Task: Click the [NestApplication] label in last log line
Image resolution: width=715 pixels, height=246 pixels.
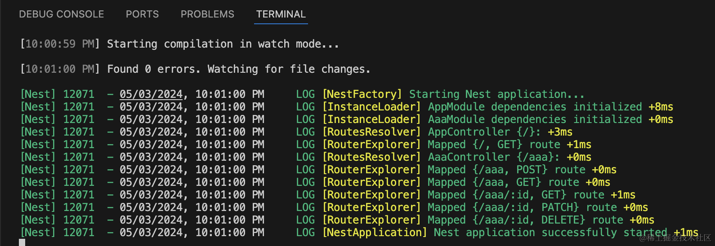Action: [x=375, y=233]
